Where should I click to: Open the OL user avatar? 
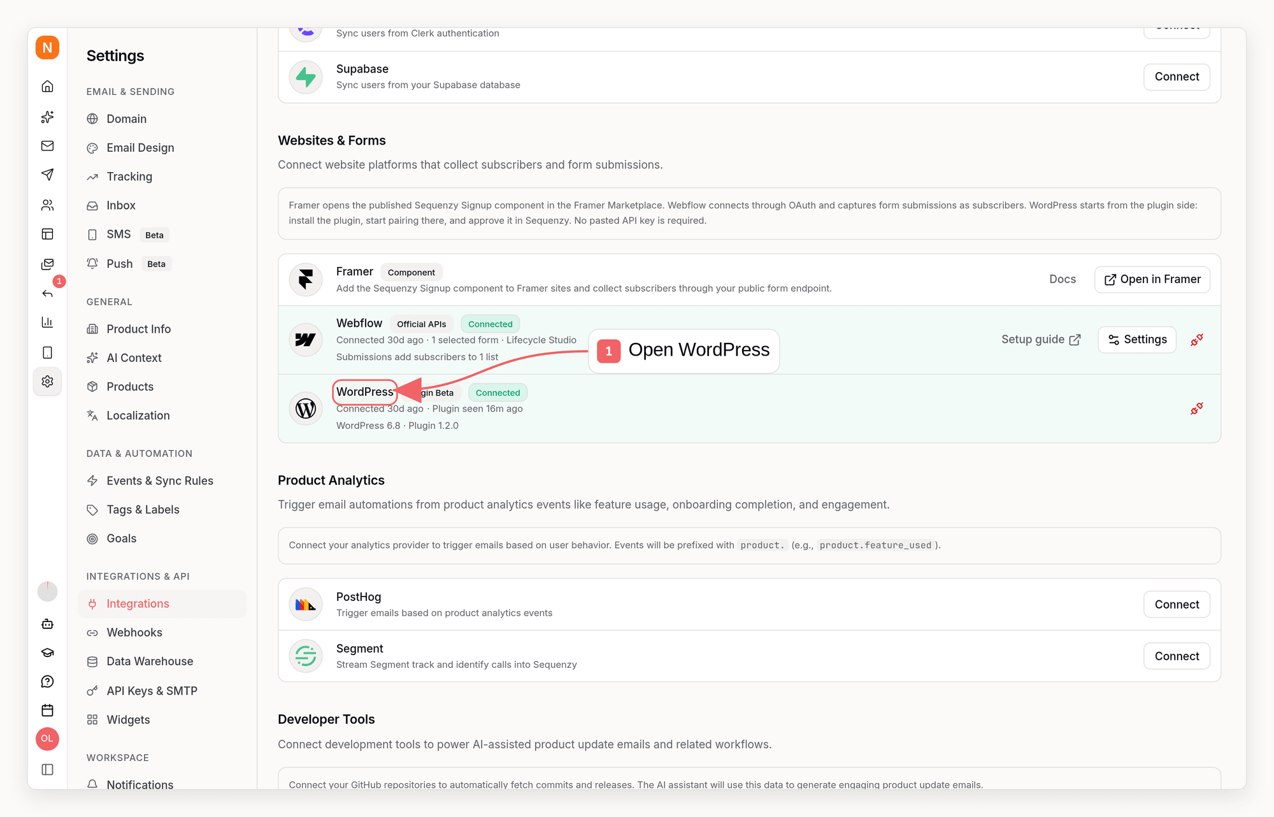47,739
